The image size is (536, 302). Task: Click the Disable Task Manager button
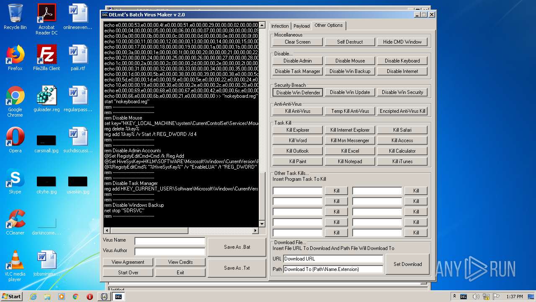pos(297,71)
